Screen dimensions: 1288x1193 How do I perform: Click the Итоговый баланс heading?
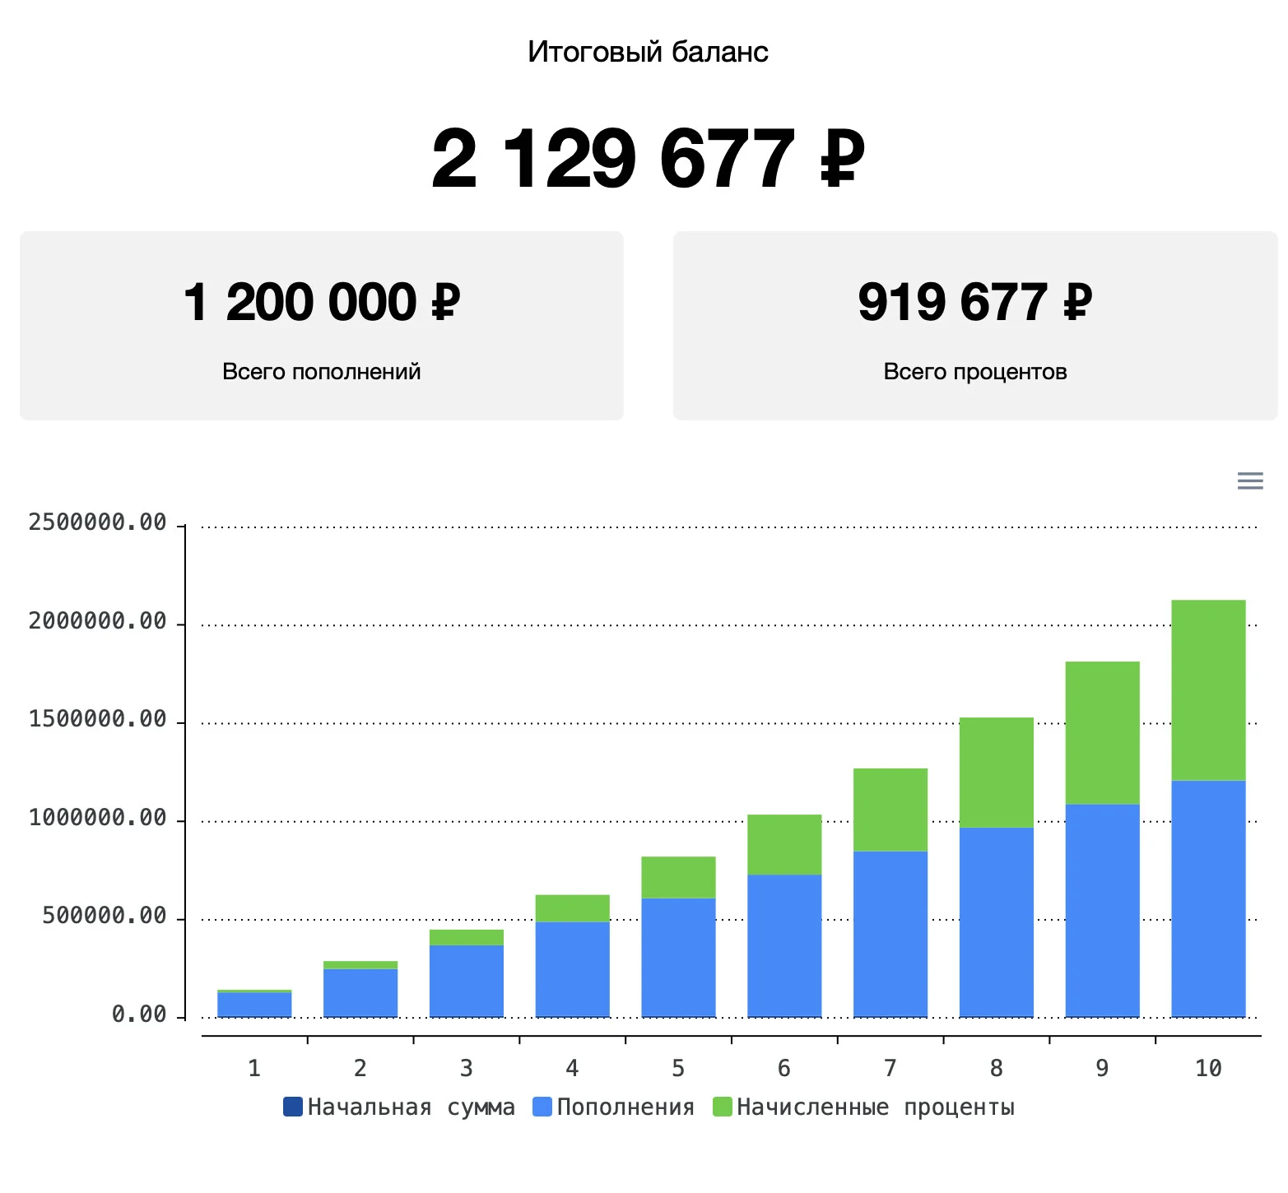click(x=649, y=52)
